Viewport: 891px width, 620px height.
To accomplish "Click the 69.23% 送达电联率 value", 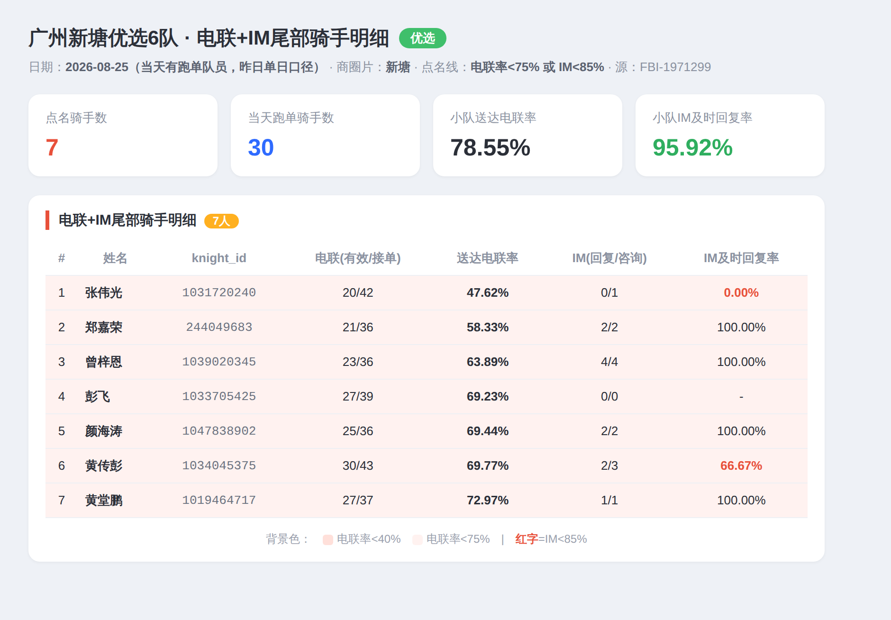I will pyautogui.click(x=487, y=396).
